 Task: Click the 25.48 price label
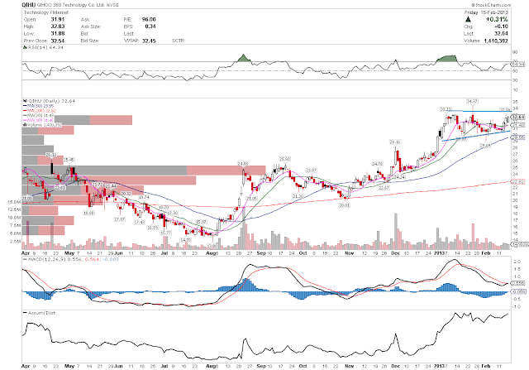[69, 160]
